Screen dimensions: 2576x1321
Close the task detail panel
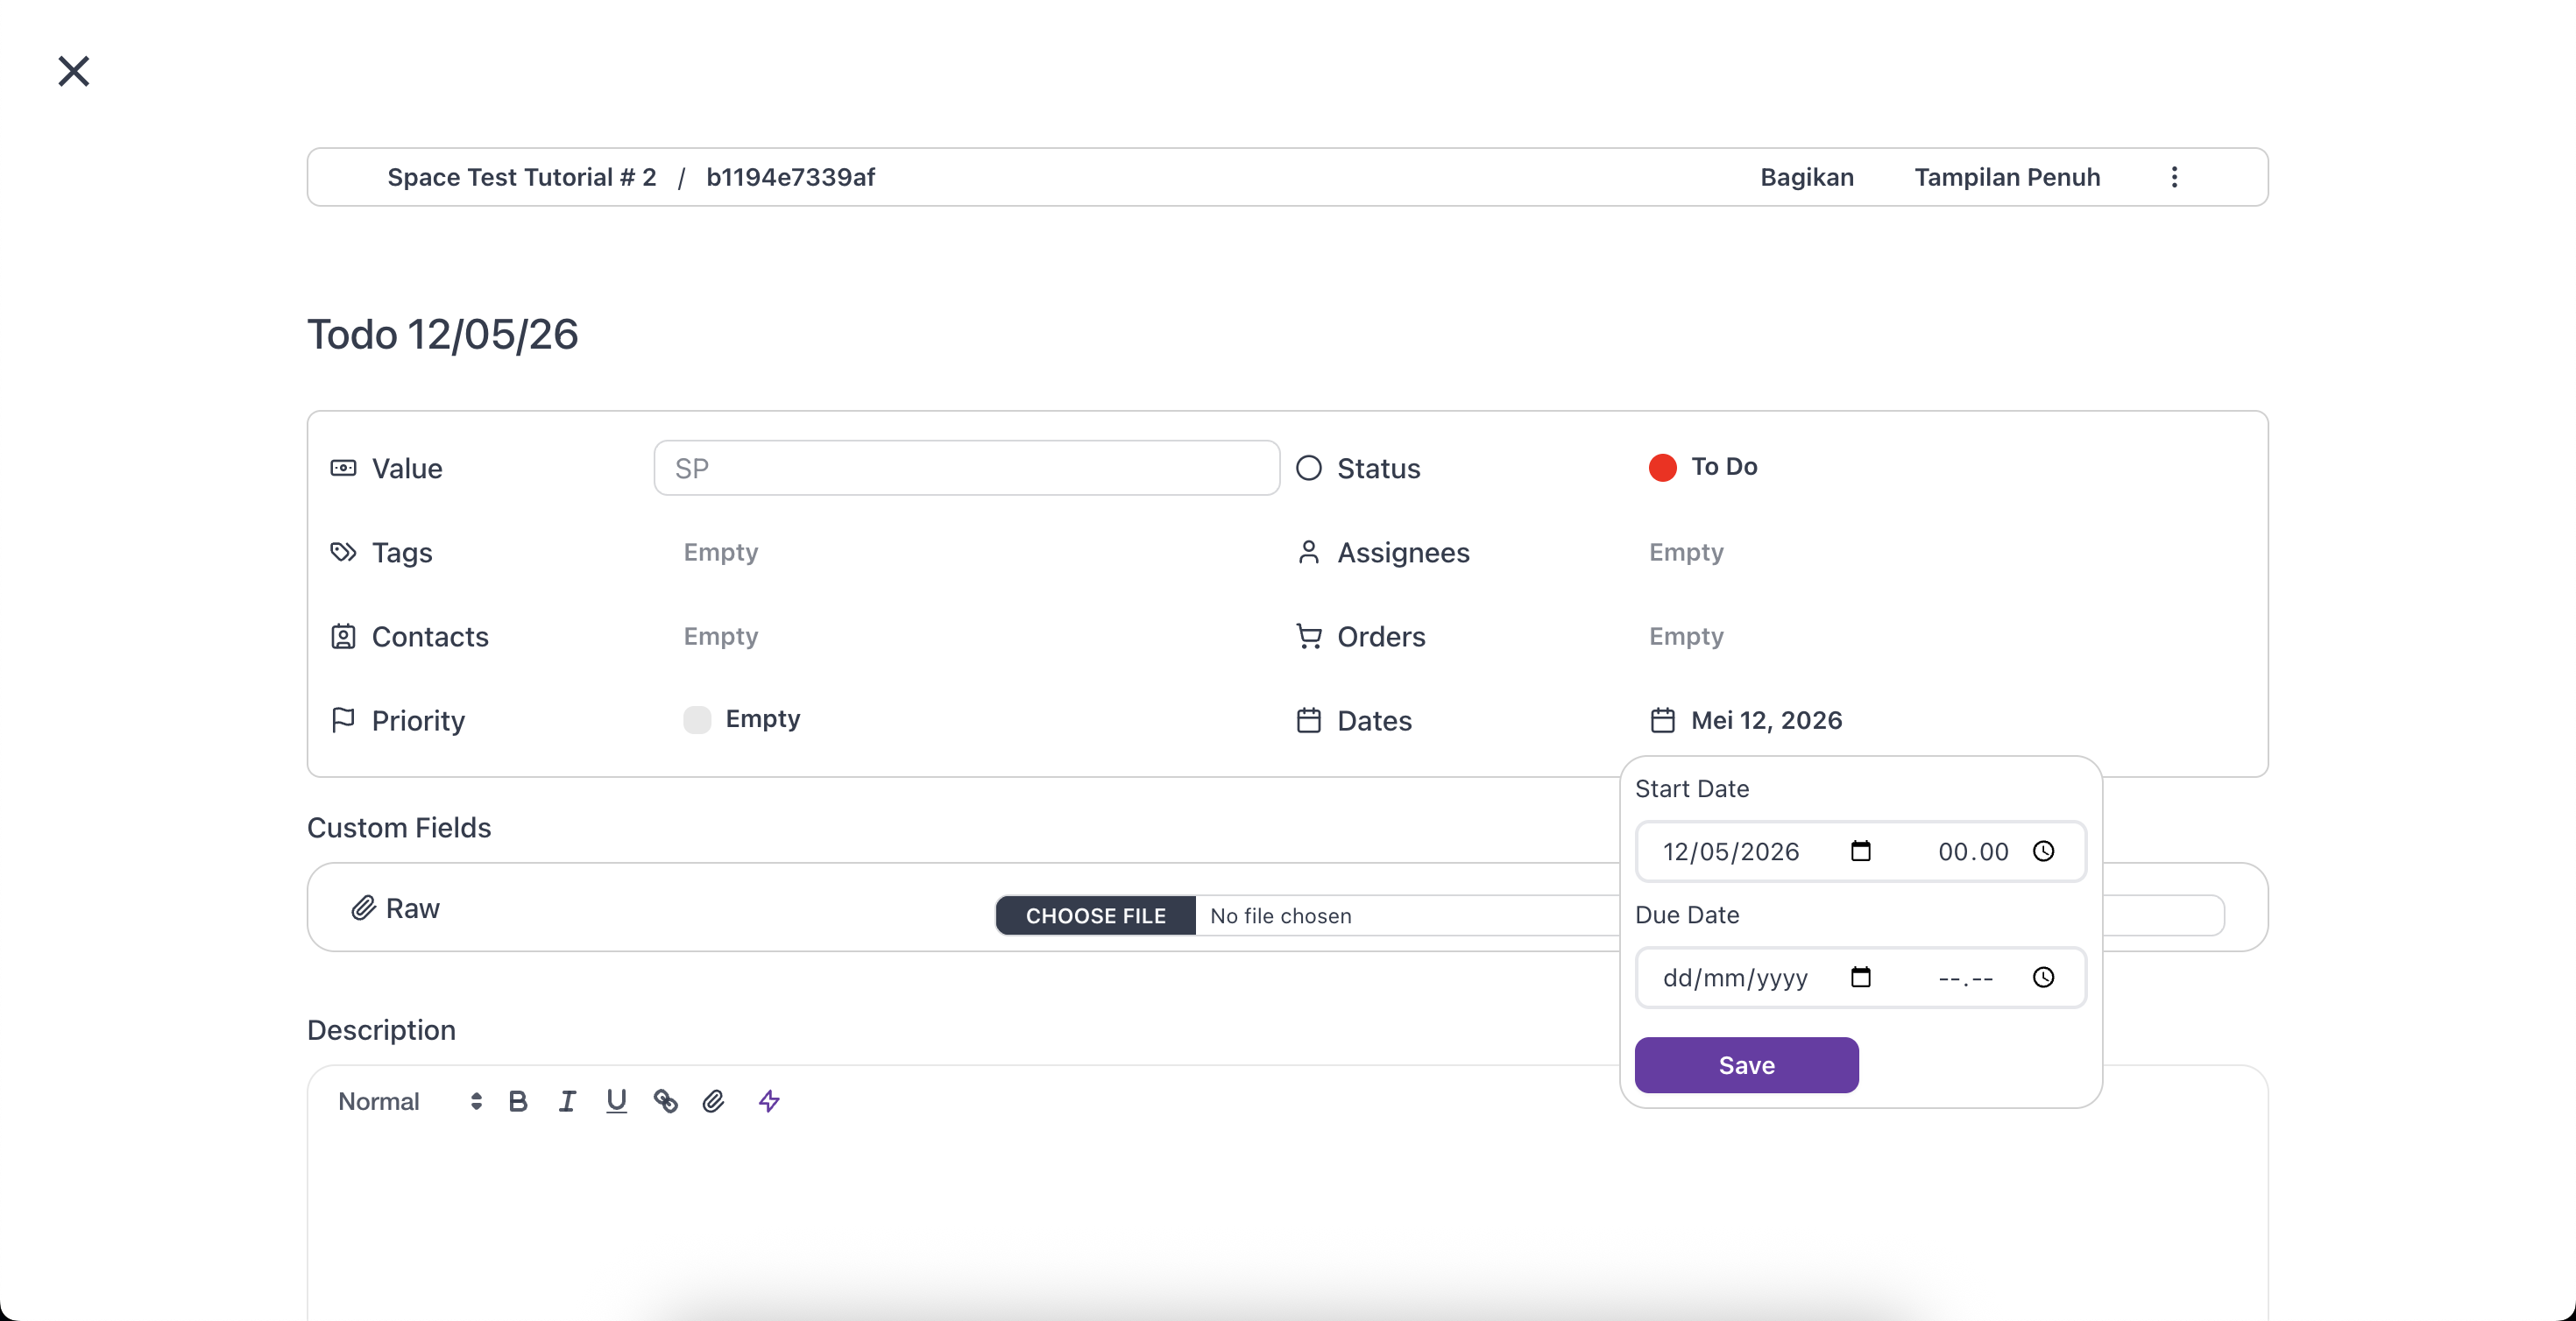(73, 71)
